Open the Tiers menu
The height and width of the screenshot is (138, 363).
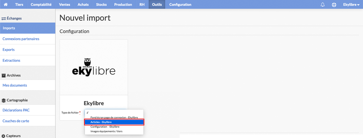19,4
